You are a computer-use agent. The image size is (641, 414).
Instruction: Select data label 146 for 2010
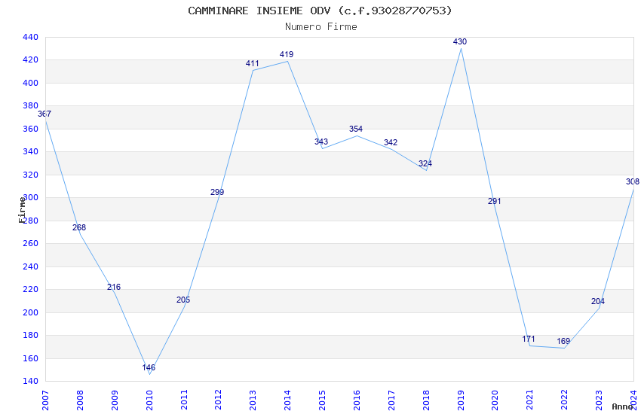pos(149,367)
